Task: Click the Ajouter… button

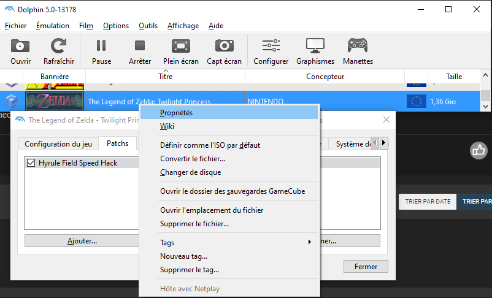Action: coord(82,241)
